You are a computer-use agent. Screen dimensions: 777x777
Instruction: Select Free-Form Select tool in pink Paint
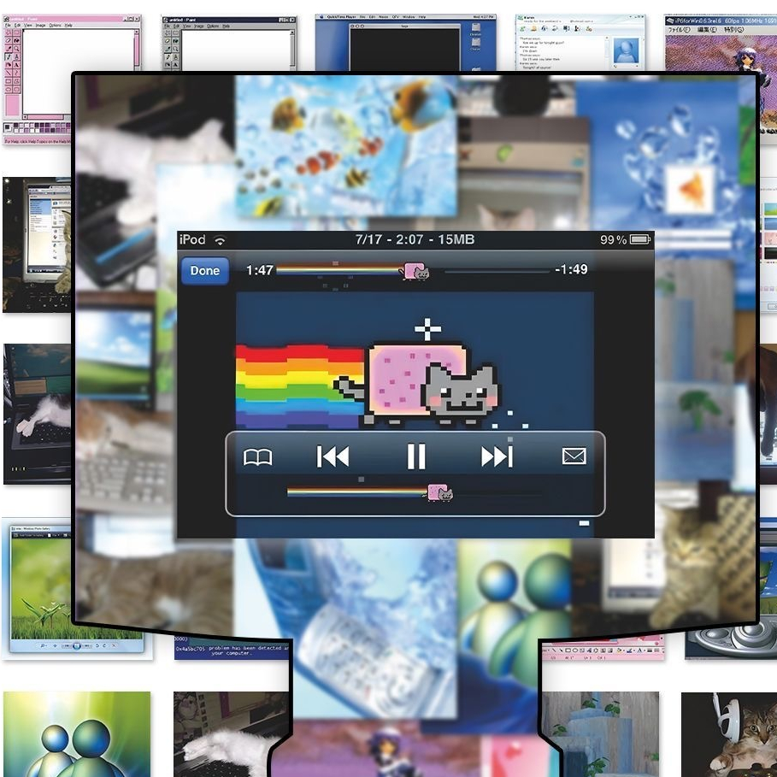pos(9,32)
